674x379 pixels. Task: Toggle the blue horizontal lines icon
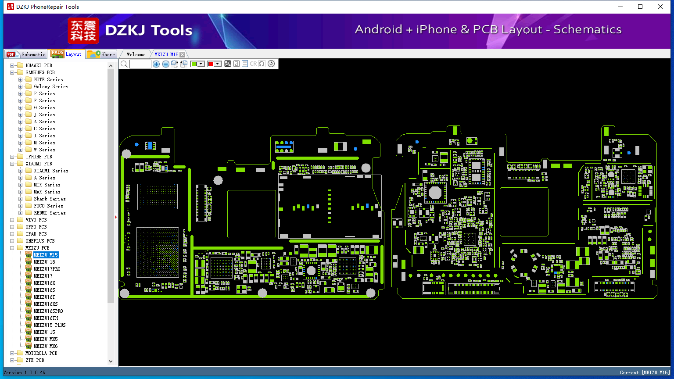[245, 64]
